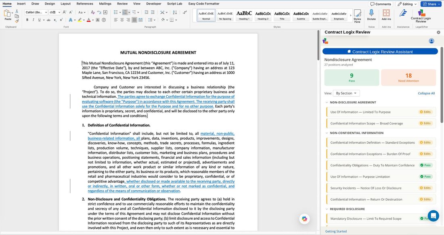The image size is (444, 235).
Task: Open the Change Case Aa dropdown
Action: coord(82,12)
